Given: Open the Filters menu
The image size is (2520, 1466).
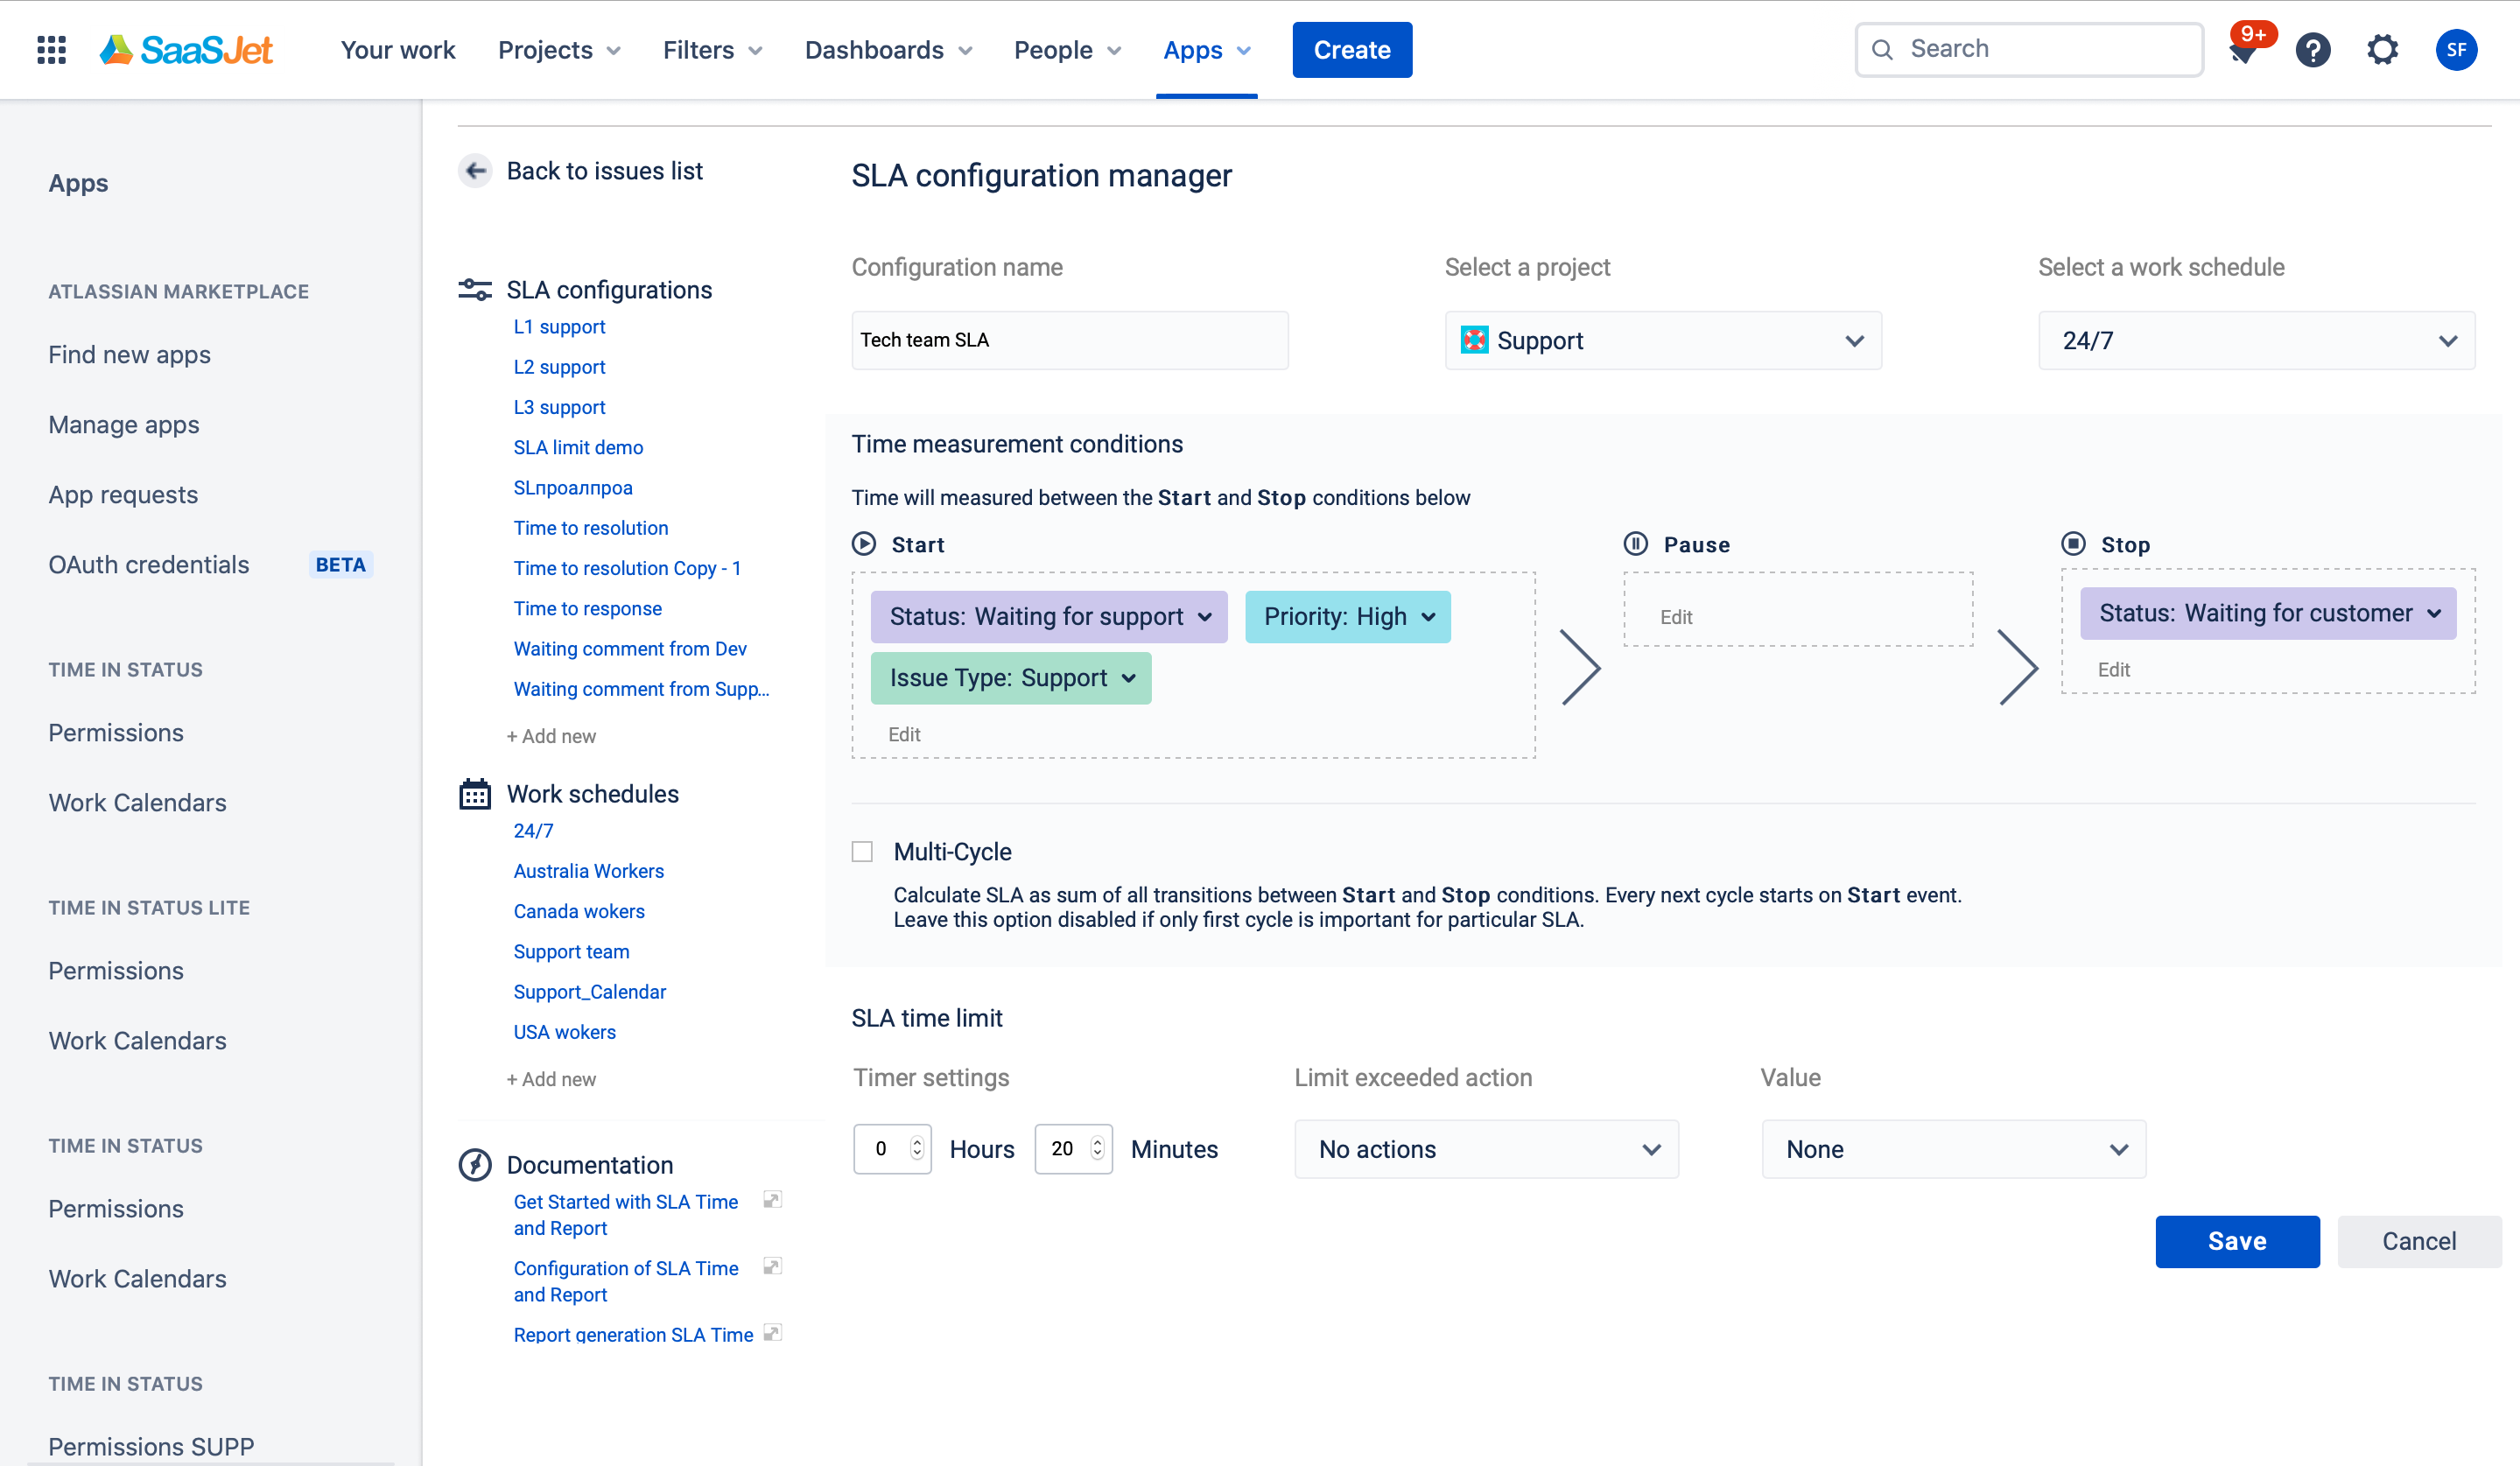Looking at the screenshot, I should (x=712, y=50).
